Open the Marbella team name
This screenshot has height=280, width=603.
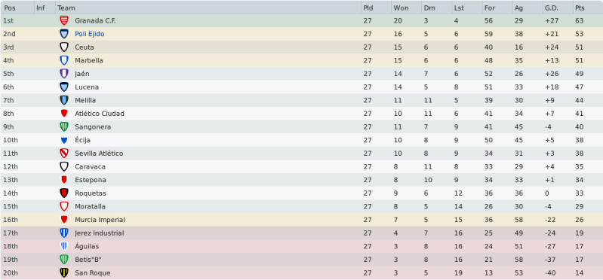(x=89, y=61)
